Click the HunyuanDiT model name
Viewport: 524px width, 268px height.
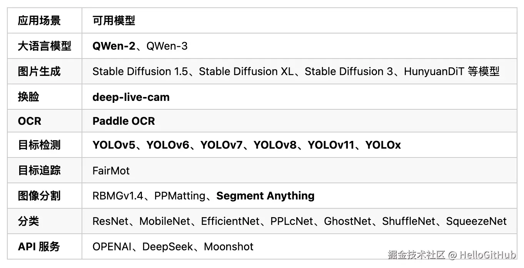[434, 72]
